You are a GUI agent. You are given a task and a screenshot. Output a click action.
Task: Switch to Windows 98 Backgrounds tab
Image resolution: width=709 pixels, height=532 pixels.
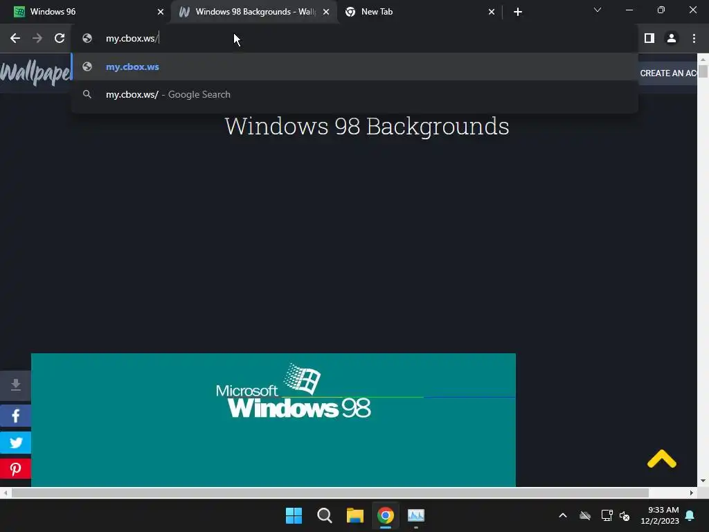click(x=253, y=12)
